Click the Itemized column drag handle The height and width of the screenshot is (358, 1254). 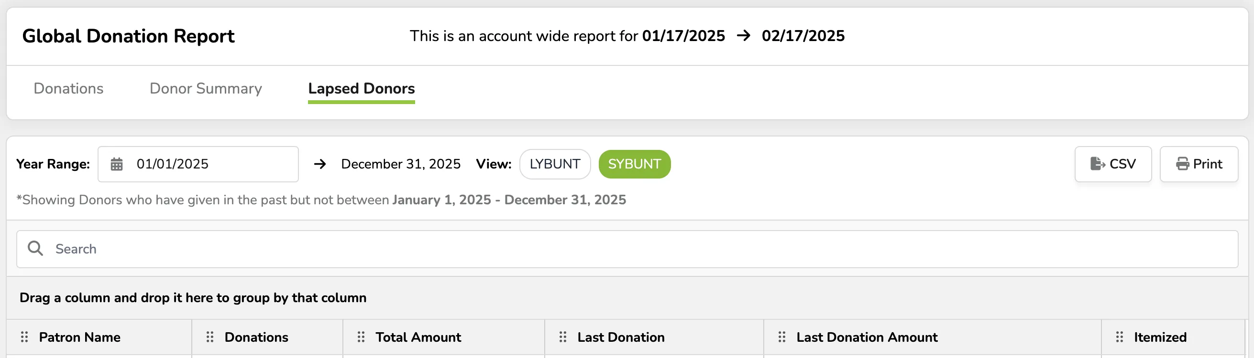tap(1119, 337)
